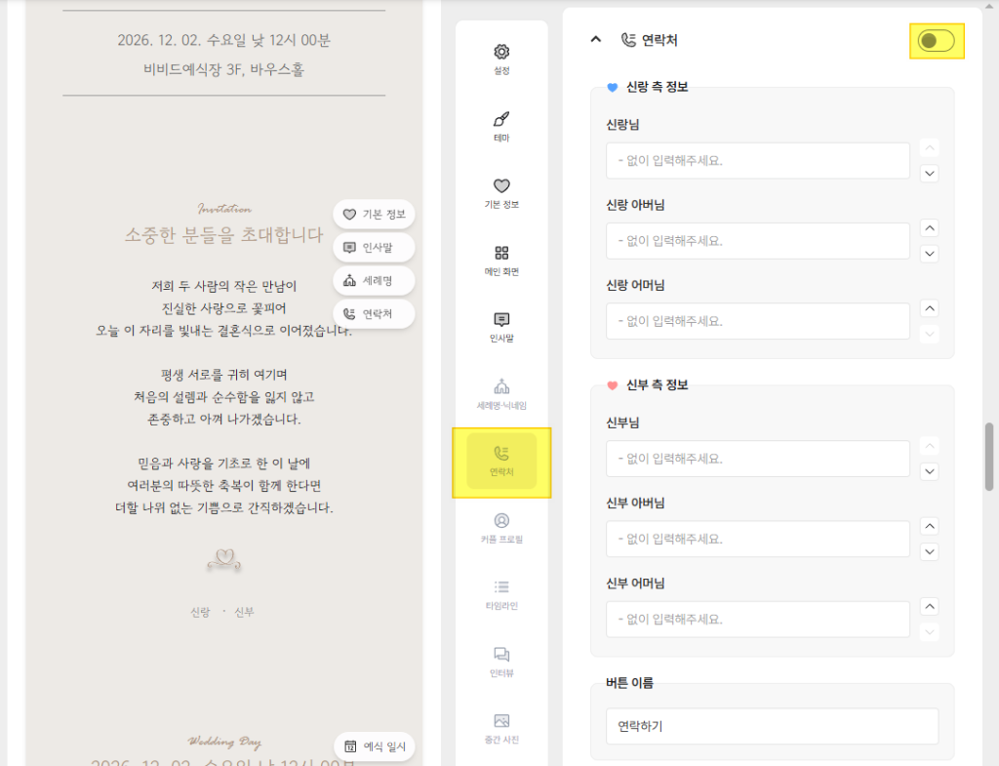The height and width of the screenshot is (766, 999).
Task: Open the 커플 프로필 profile icon
Action: [501, 521]
